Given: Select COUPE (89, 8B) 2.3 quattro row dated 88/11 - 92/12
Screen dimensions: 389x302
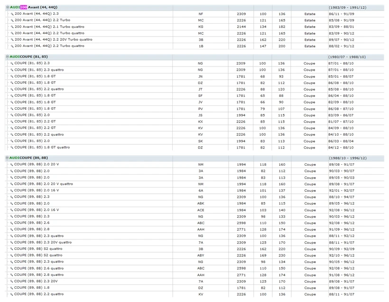Looking at the screenshot, I should [x=39, y=236].
